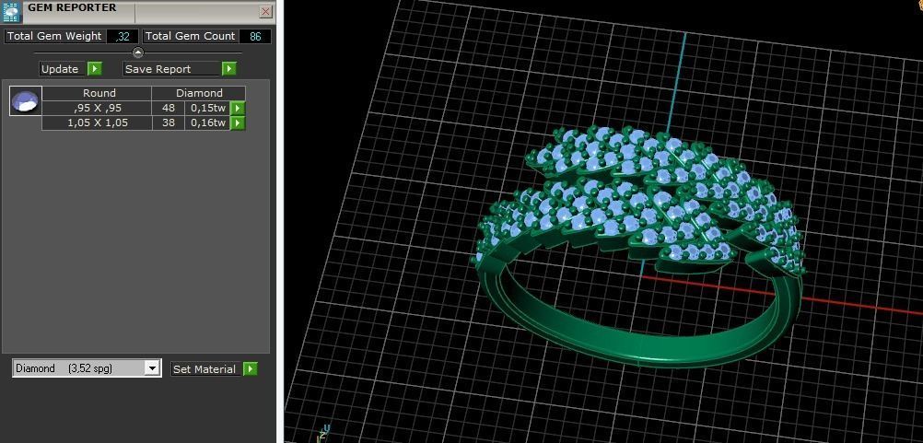The width and height of the screenshot is (923, 443).
Task: Click the Round column header
Action: (97, 93)
